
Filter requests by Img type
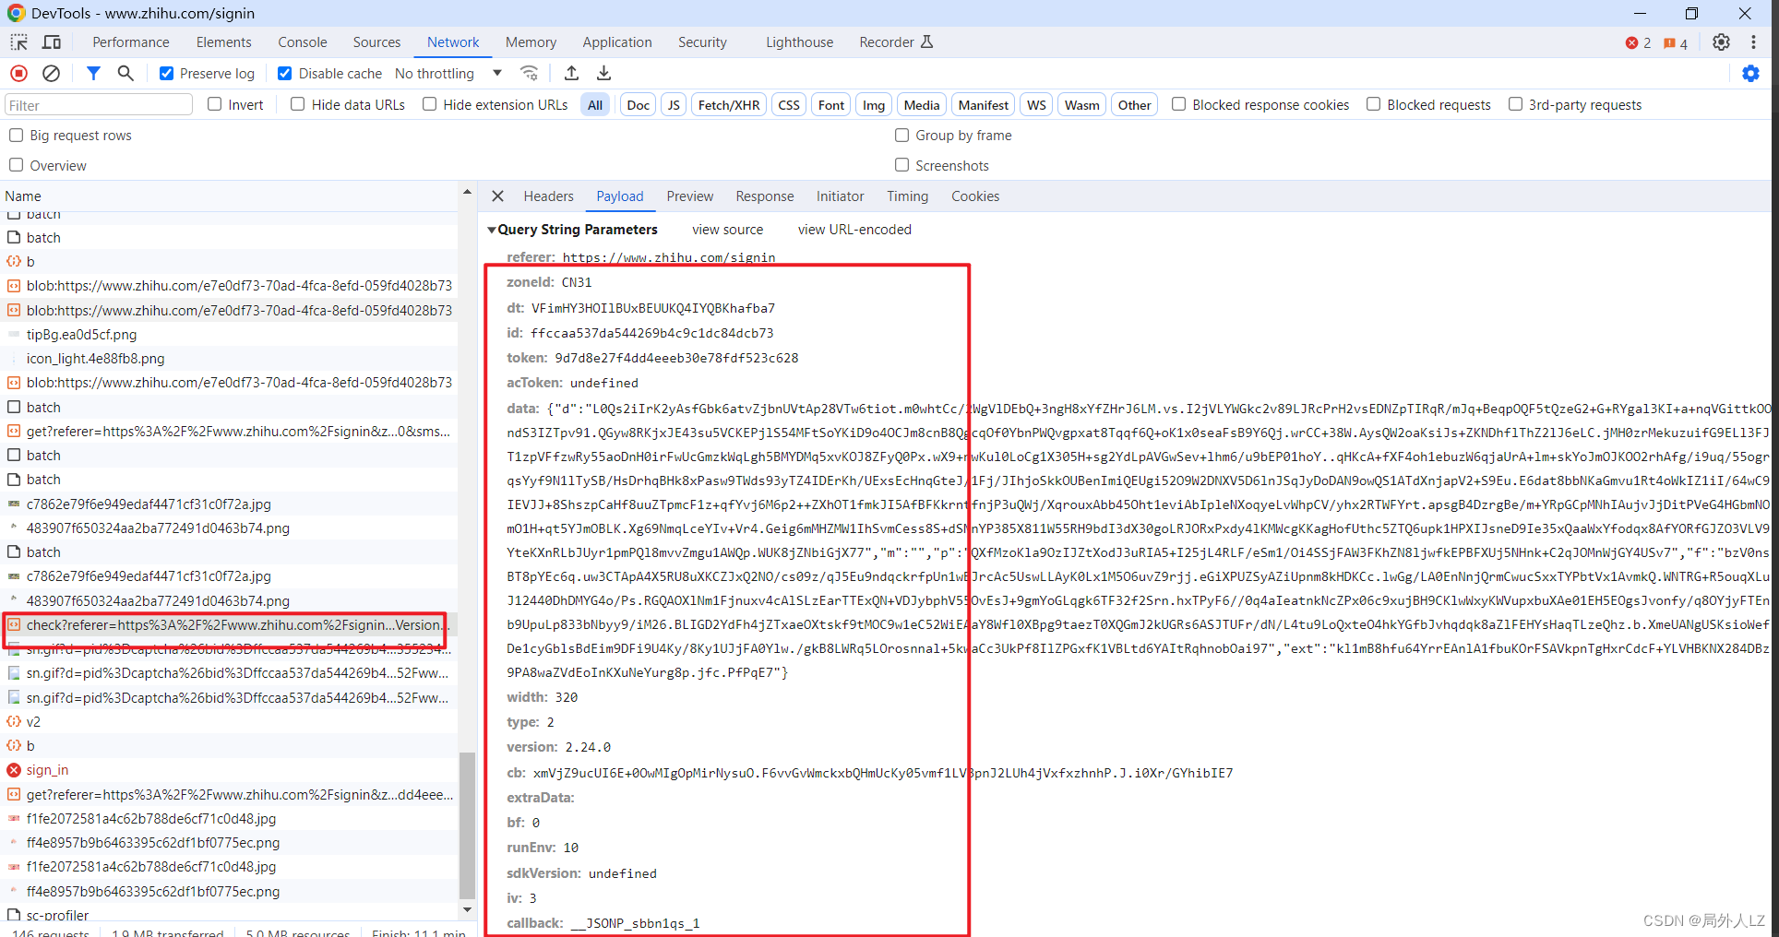pyautogui.click(x=874, y=105)
